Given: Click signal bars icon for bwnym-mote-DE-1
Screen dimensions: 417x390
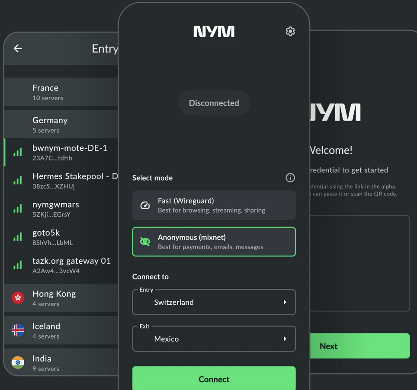Looking at the screenshot, I should pos(18,152).
